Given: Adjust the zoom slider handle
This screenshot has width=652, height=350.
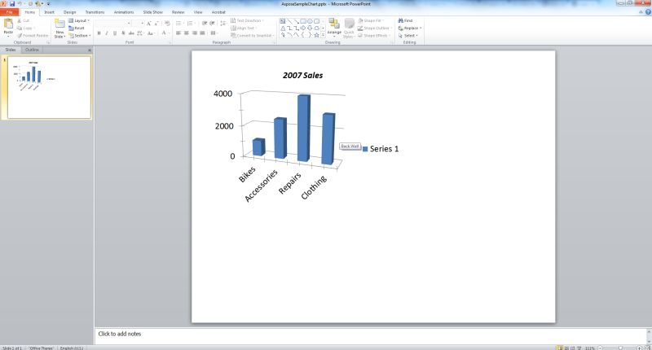Looking at the screenshot, I should point(620,348).
